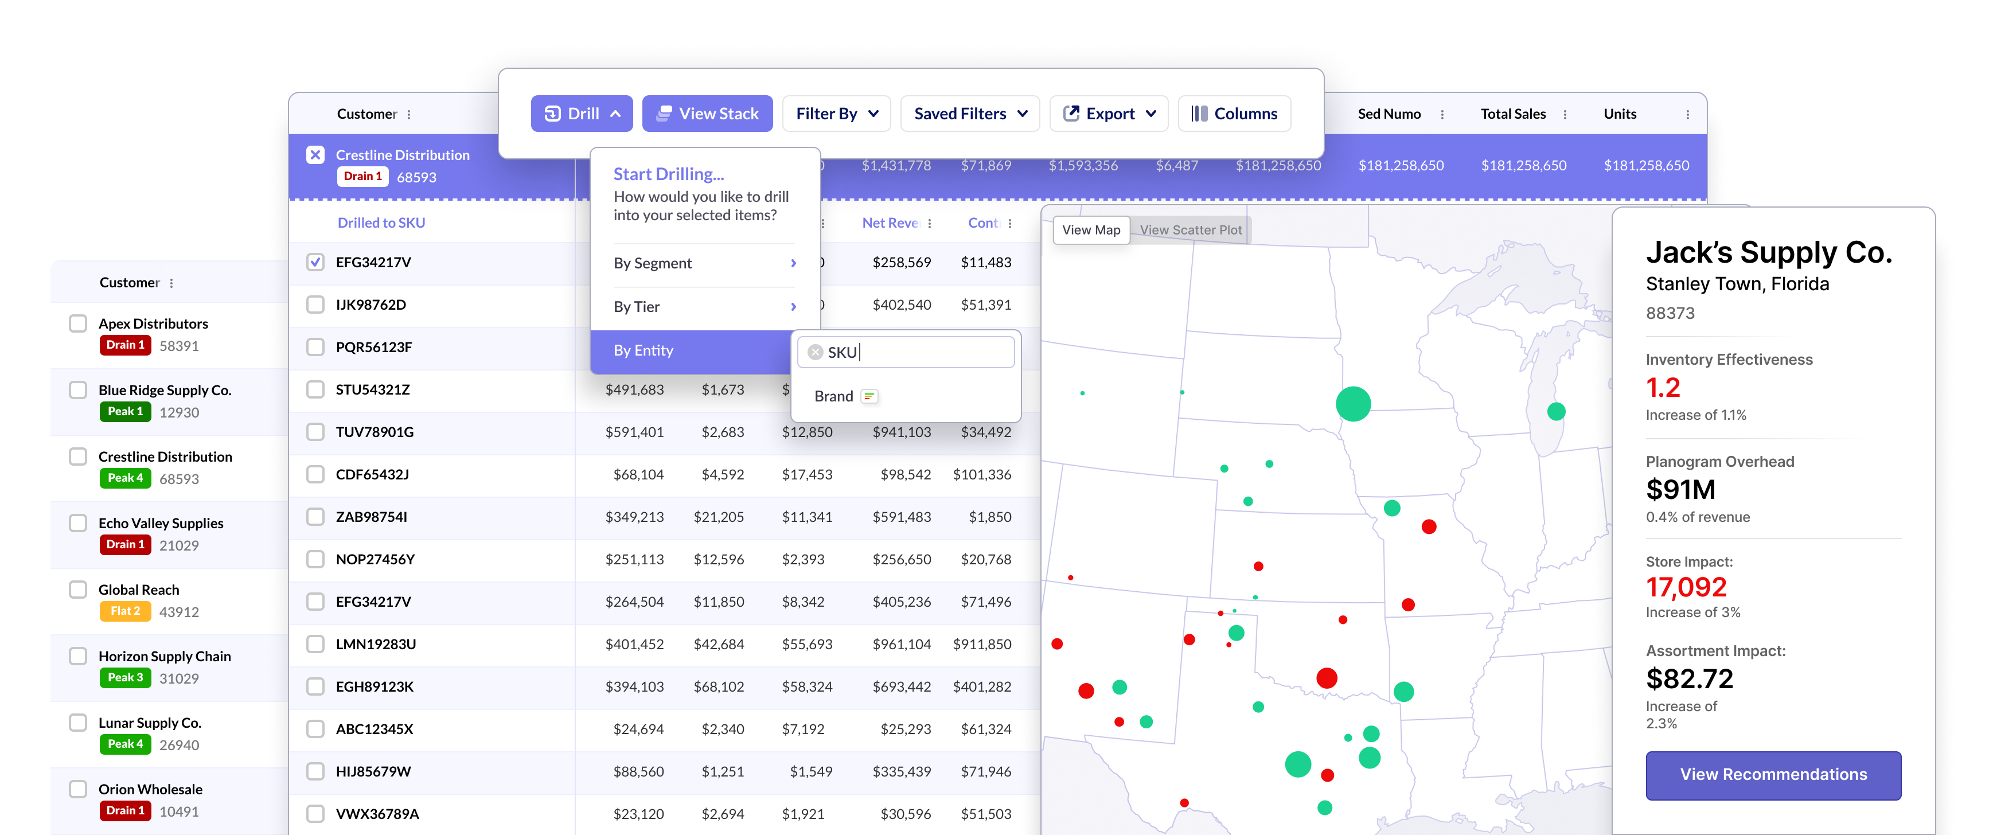This screenshot has height=835, width=1989.
Task: Open Units column three-dot menu
Action: pos(1688,114)
